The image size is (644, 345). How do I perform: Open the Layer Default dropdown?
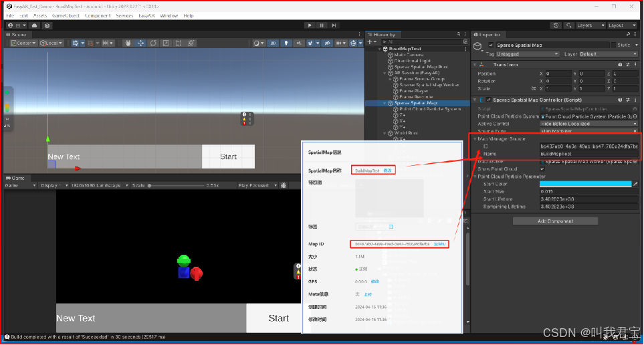610,54
